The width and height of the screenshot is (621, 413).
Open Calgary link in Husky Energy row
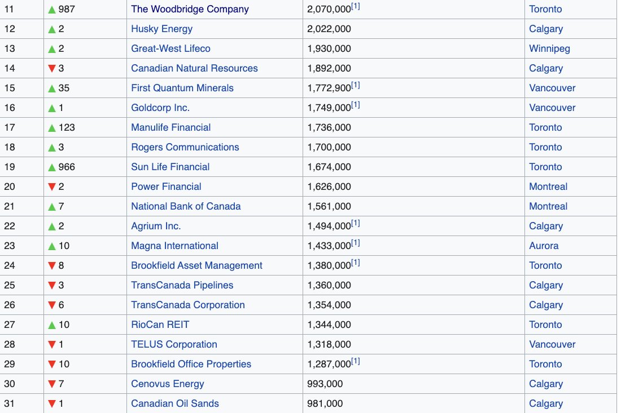tap(546, 29)
